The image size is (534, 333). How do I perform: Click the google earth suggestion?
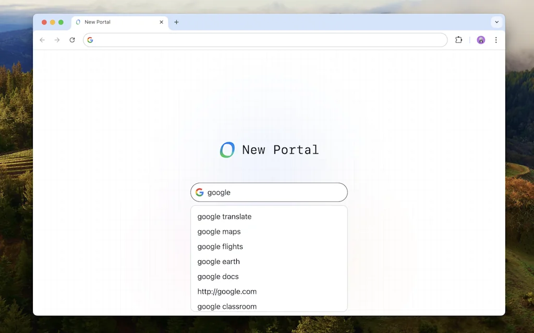coord(219,262)
